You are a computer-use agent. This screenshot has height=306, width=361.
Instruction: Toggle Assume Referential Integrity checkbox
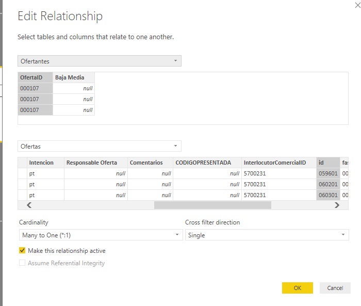pyautogui.click(x=22, y=263)
